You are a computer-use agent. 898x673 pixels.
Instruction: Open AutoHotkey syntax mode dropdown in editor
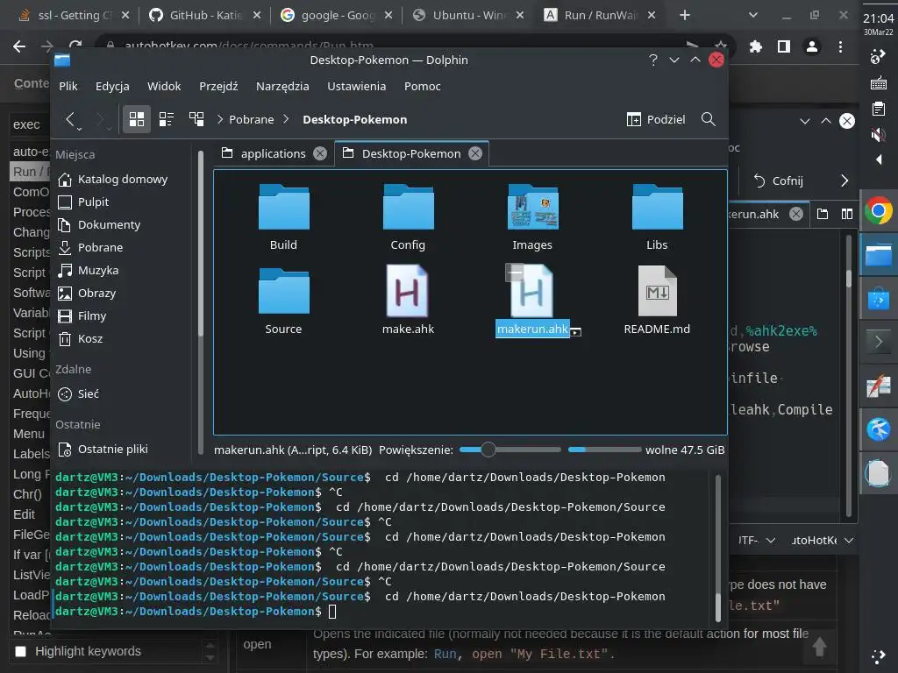(822, 540)
